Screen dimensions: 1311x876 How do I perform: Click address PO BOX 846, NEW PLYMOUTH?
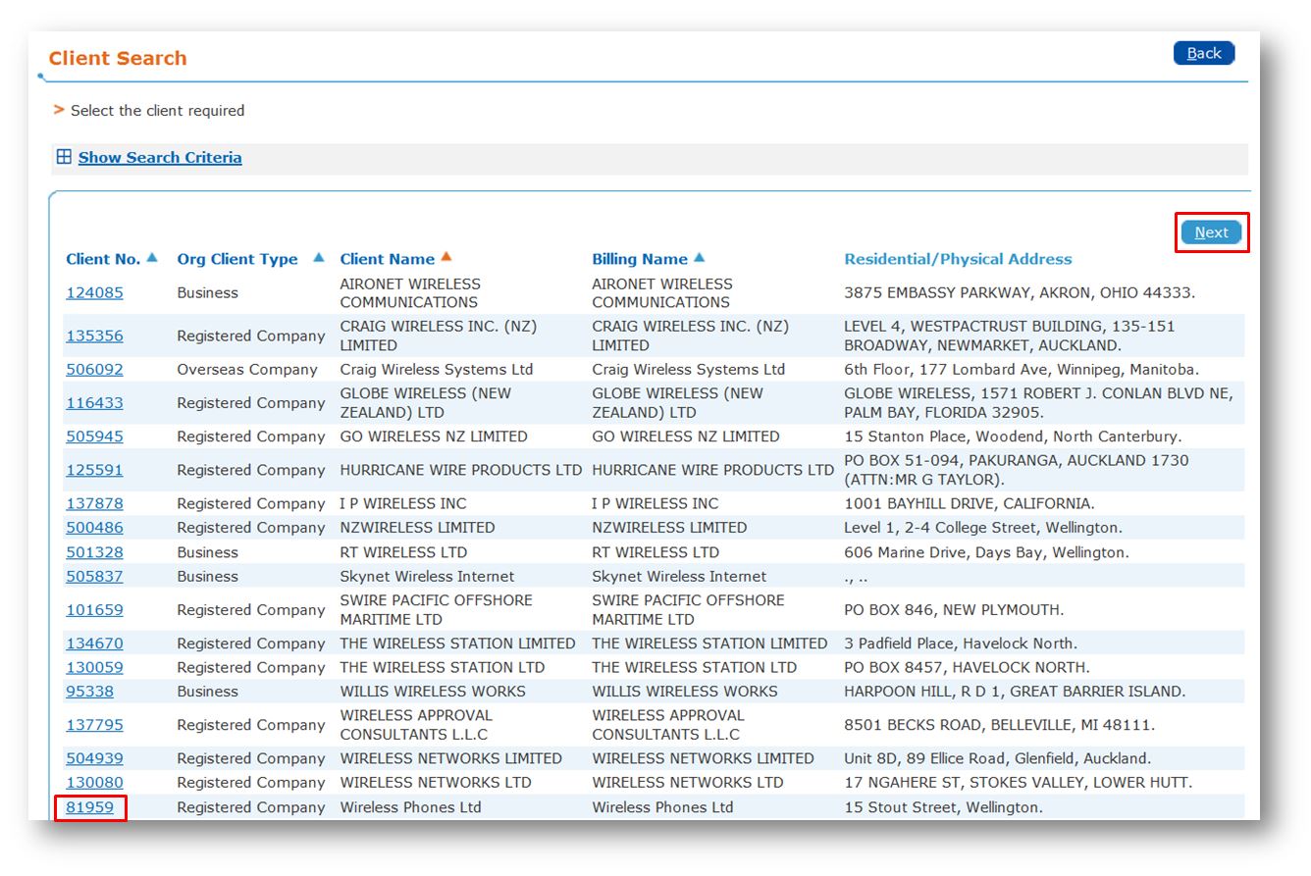point(954,609)
